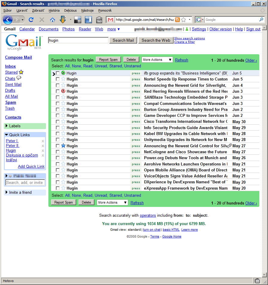
Task: Open the more dropdown in Gmail top bar
Action: (x=114, y=29)
